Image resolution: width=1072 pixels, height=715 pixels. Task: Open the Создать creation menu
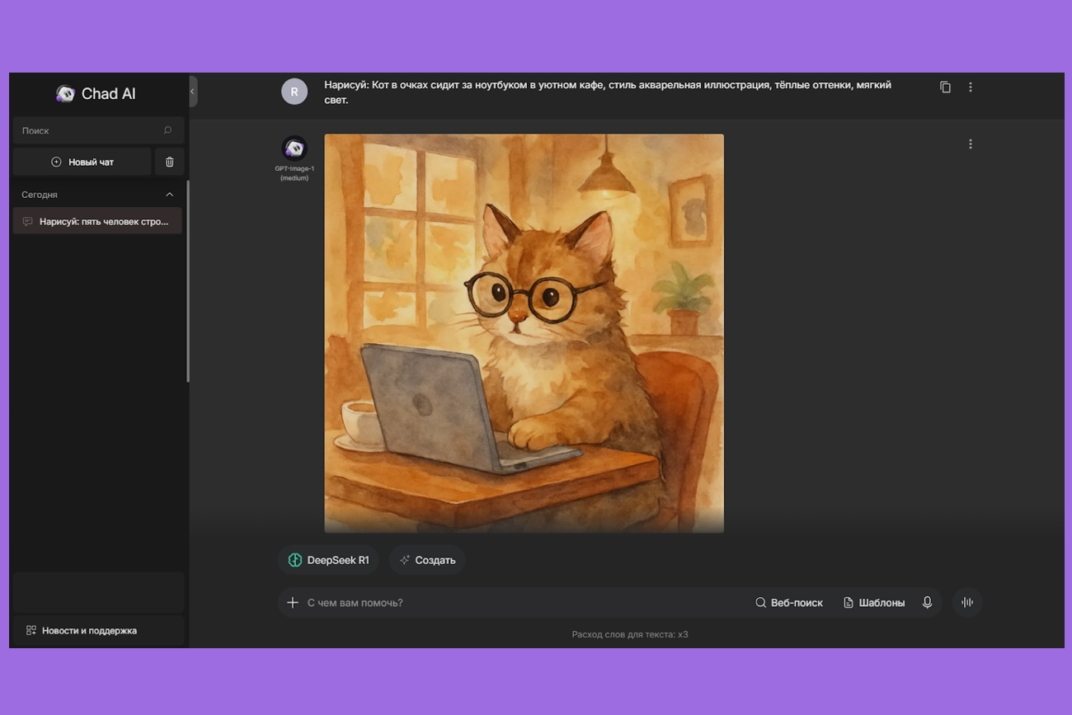(x=427, y=561)
